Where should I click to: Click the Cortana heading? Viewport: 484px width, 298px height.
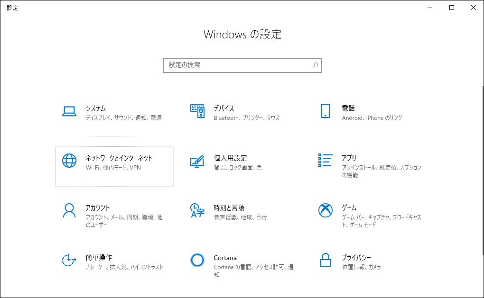coord(225,258)
